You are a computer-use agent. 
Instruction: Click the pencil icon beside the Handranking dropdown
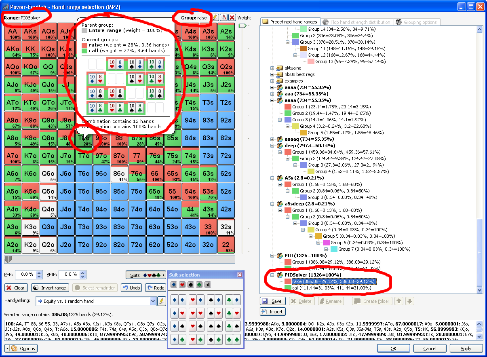click(162, 301)
